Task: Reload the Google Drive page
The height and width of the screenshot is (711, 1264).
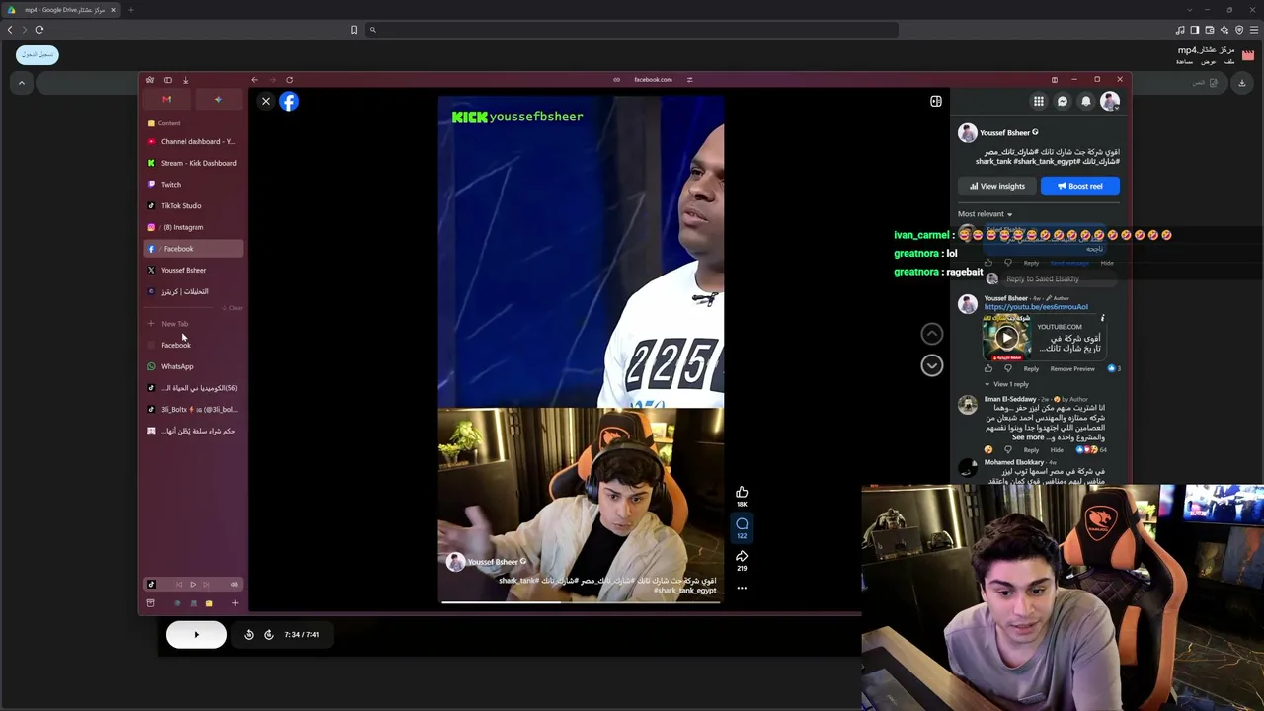Action: (x=39, y=30)
